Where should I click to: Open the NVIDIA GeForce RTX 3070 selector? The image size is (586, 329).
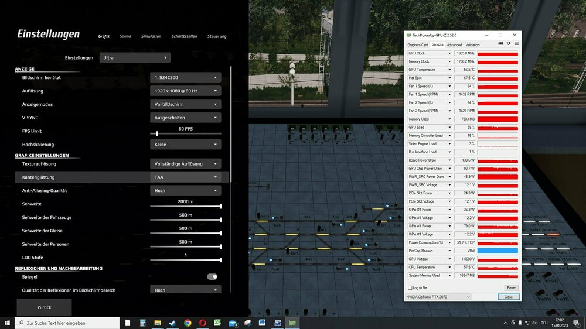[438, 297]
